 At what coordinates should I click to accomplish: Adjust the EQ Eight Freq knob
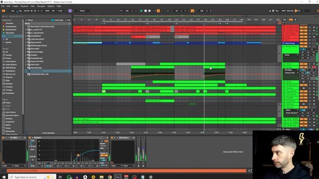pyautogui.click(x=32, y=144)
